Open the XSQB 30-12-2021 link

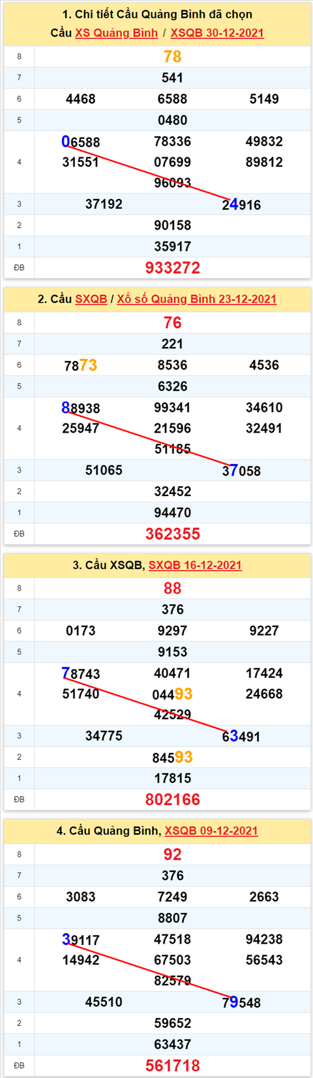click(x=217, y=33)
